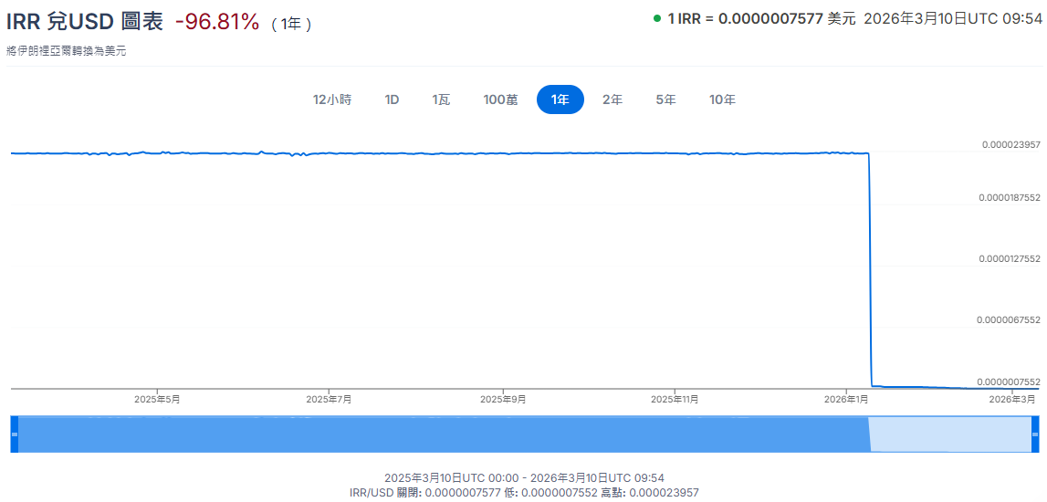
Task: Select the 12小時 time range
Action: coord(332,99)
